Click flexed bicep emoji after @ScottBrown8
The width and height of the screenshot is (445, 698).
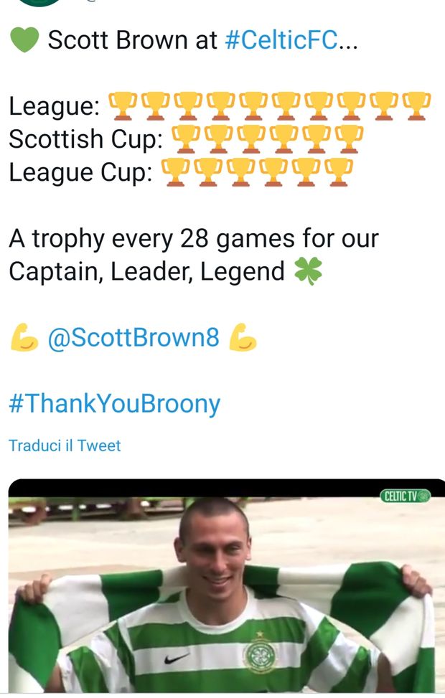[243, 337]
